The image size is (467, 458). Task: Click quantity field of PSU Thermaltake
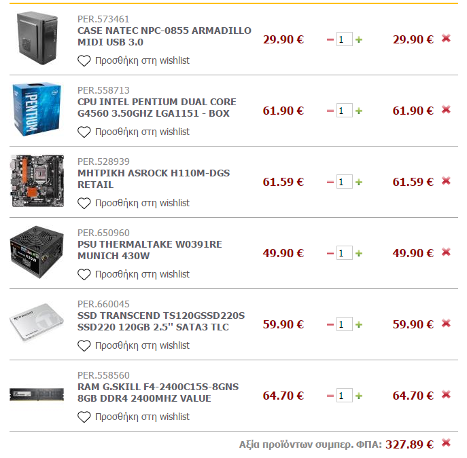point(344,253)
